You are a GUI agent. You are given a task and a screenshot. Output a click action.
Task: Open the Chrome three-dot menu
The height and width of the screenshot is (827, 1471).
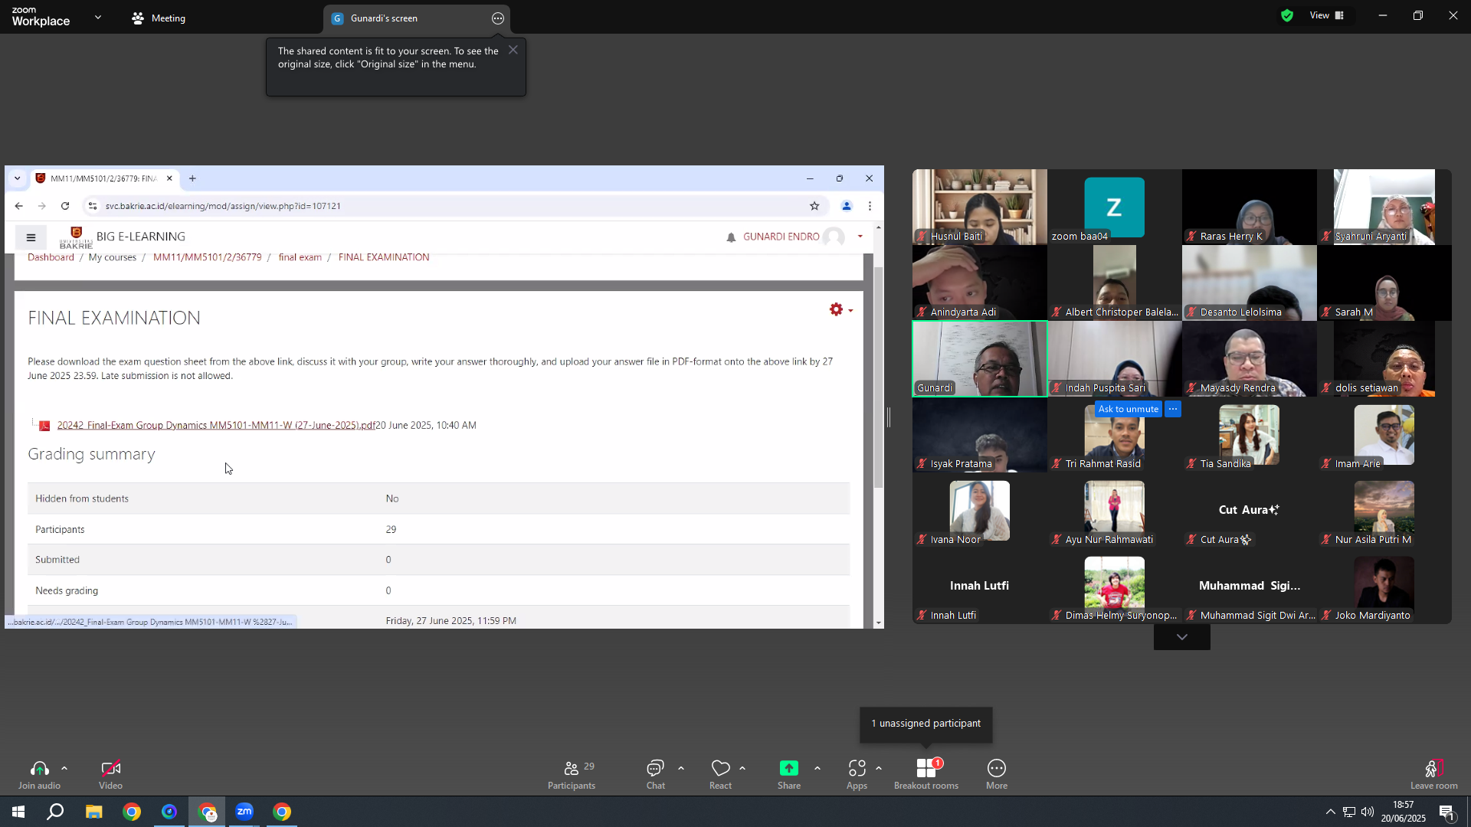[870, 206]
